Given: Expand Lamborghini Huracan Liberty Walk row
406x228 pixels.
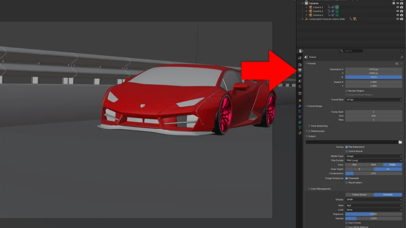Looking at the screenshot, I should pyautogui.click(x=303, y=19).
